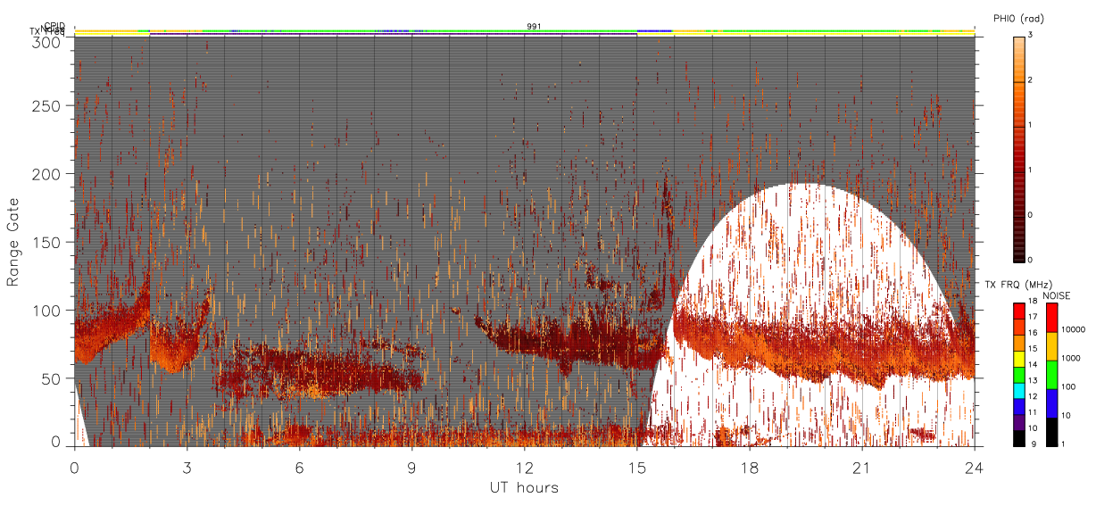1096x506 pixels.
Task: Click the "1000" NOISE legend label
Action: point(1072,359)
